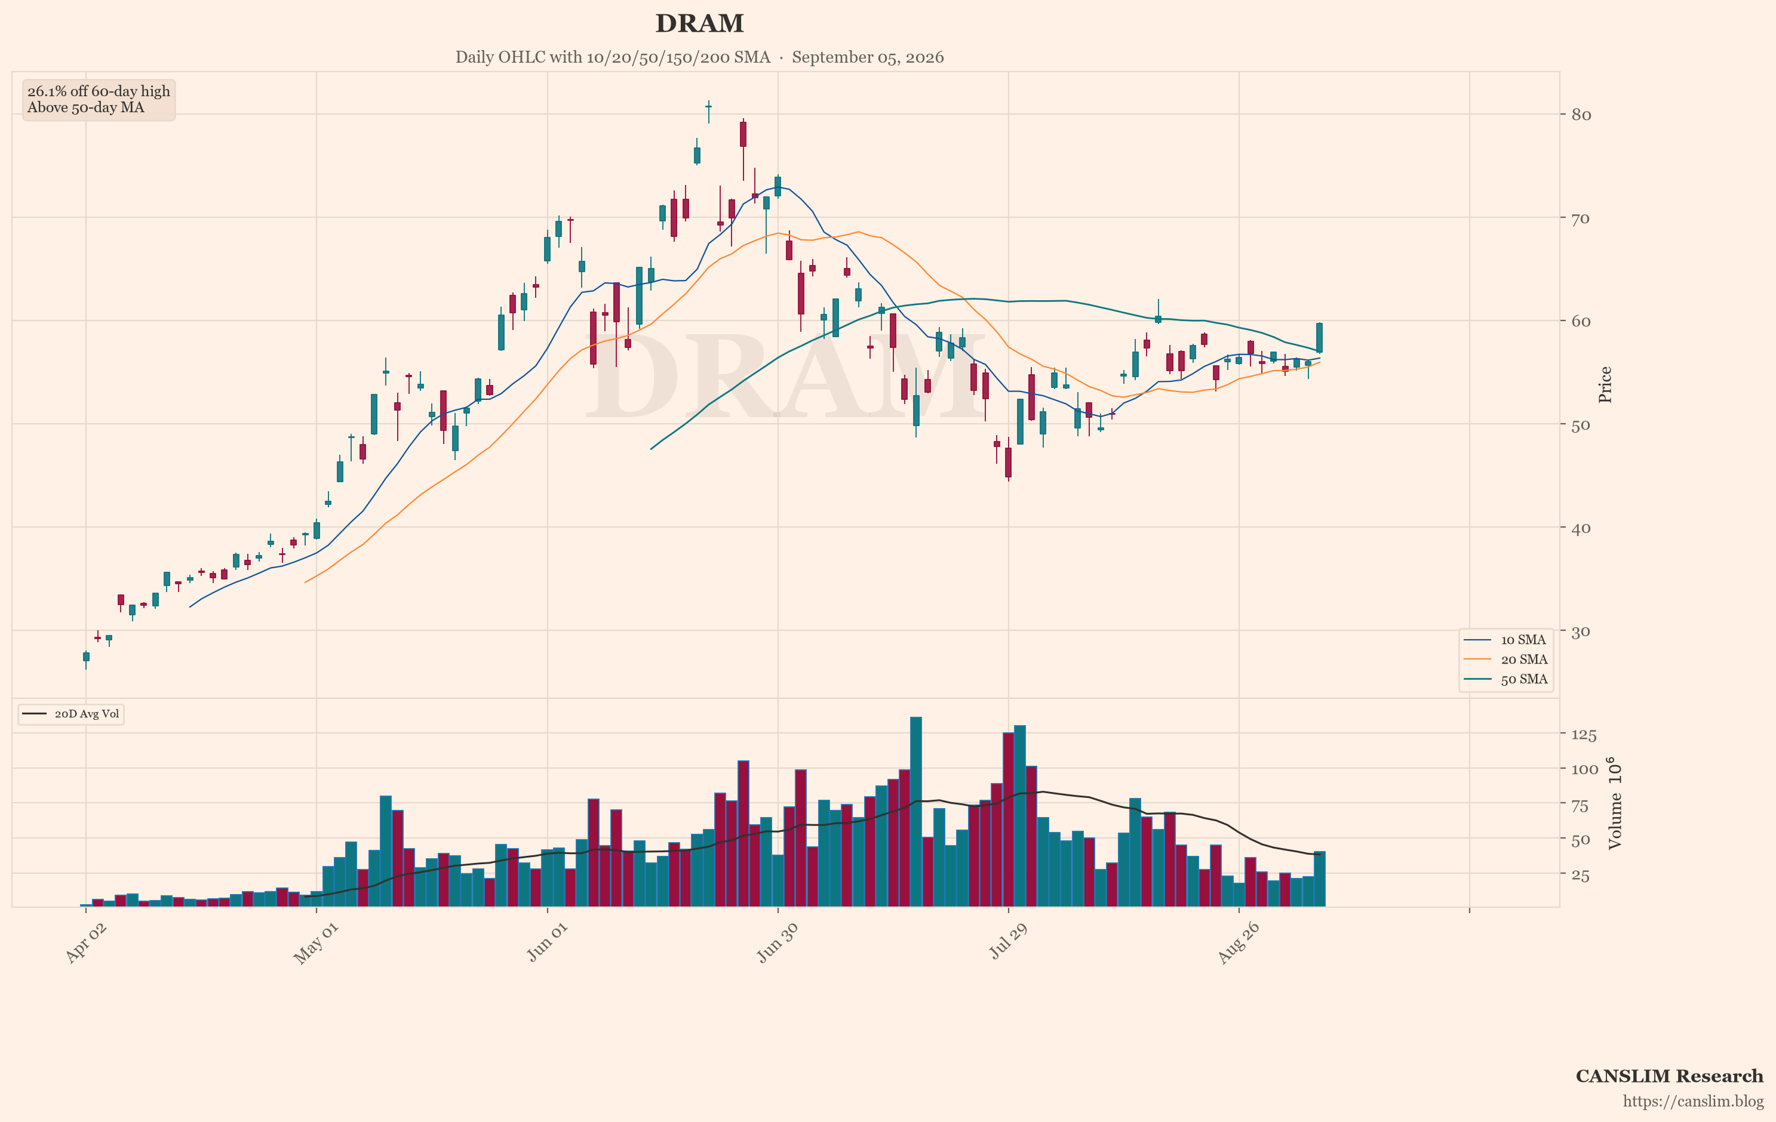
Task: Open the https://canslim.blog link
Action: [x=1692, y=1101]
